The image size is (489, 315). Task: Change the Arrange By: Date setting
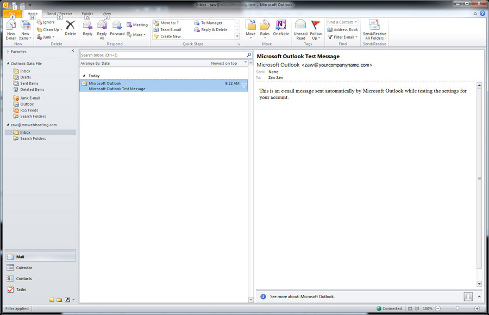pos(95,63)
